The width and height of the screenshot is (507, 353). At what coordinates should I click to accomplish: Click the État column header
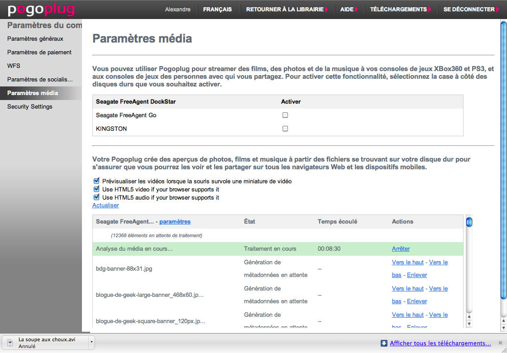pos(249,221)
